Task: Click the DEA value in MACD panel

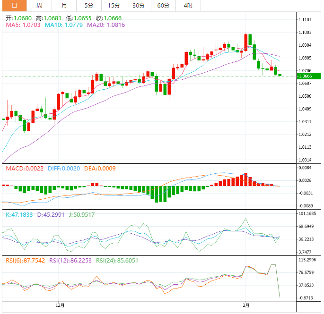Action: (x=100, y=169)
